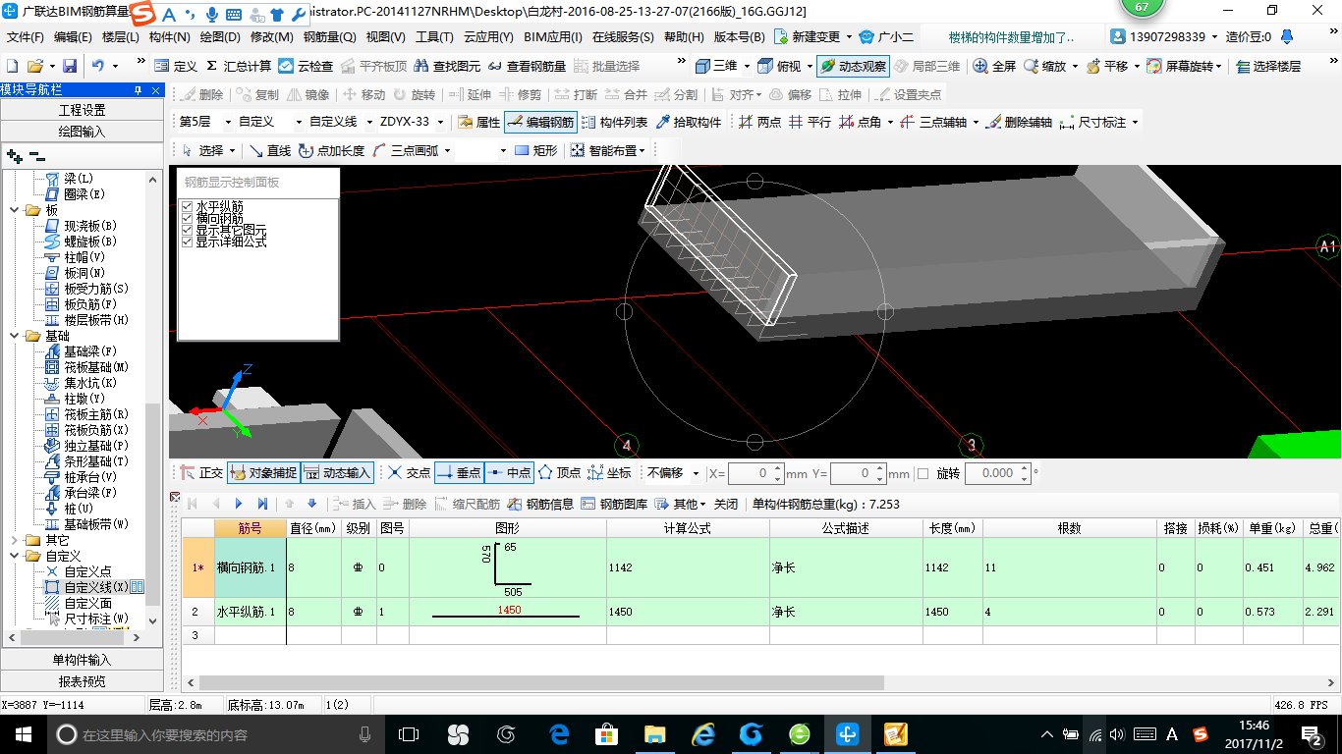
Task: Click the 全屏 full screen icon
Action: (x=994, y=66)
